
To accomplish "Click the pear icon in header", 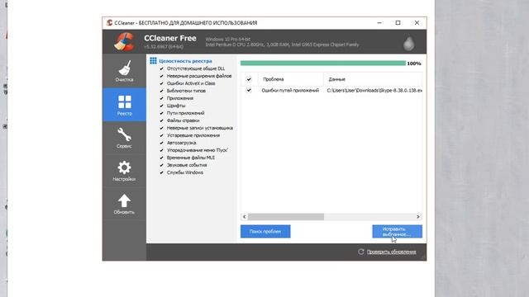I will [x=409, y=43].
